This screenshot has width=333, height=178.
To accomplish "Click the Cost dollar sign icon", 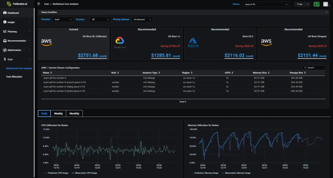I will pyautogui.click(x=5, y=59).
